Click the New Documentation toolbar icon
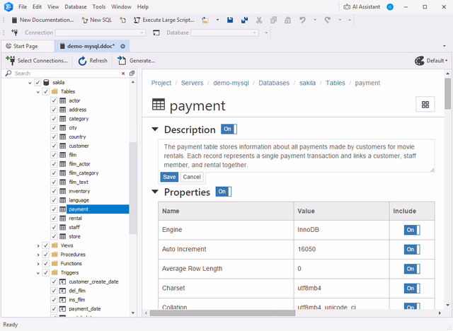The image size is (453, 331). click(x=14, y=20)
